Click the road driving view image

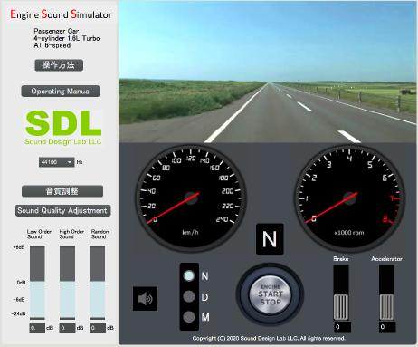pyautogui.click(x=268, y=72)
